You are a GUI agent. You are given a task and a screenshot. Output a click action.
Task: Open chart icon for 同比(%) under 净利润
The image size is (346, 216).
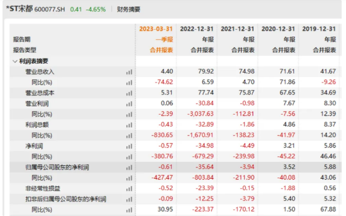click(x=129, y=157)
